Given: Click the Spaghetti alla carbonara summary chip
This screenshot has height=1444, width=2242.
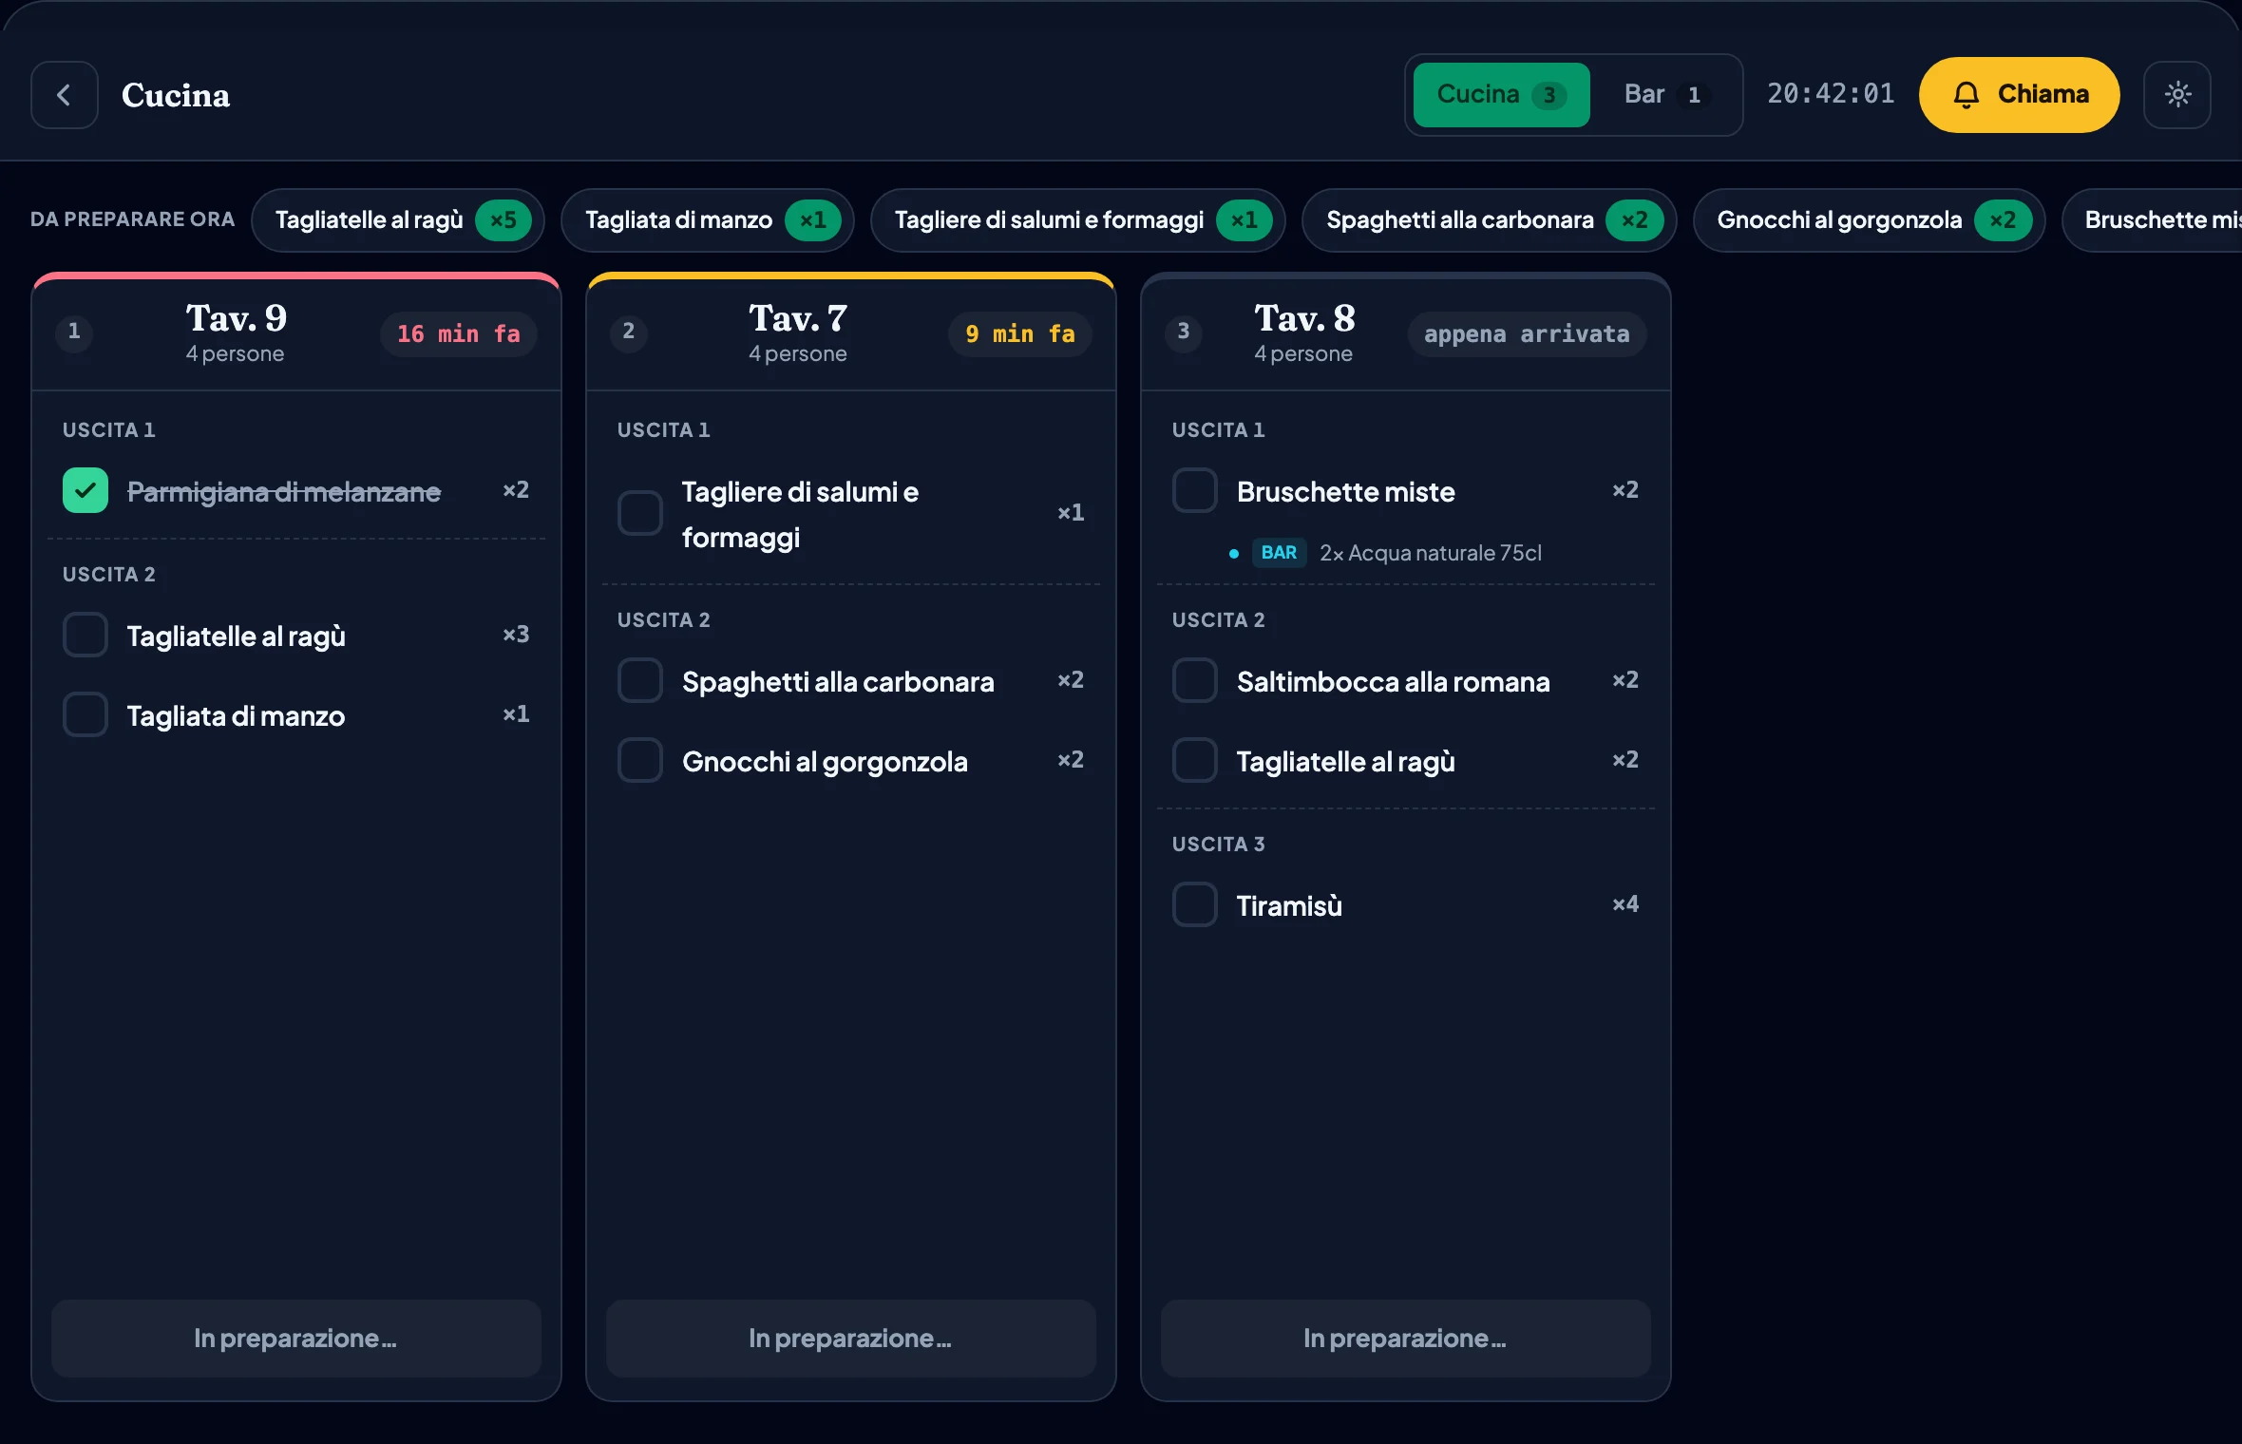Looking at the screenshot, I should (x=1489, y=220).
